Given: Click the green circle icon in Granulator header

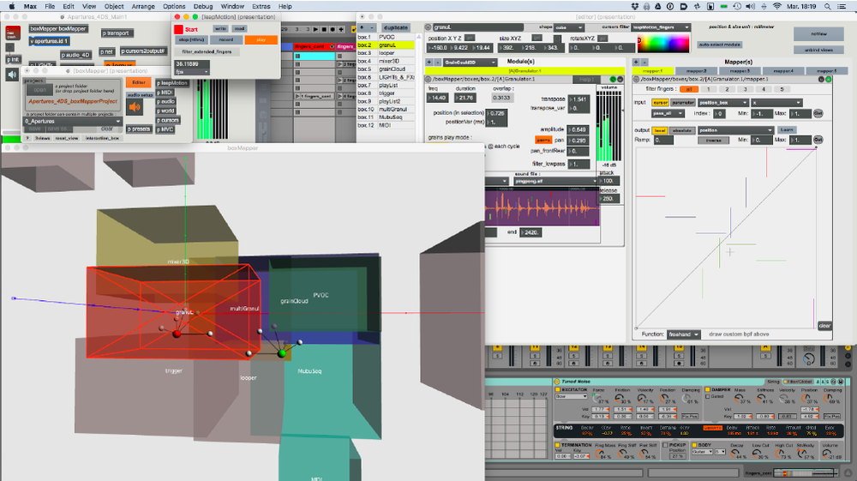Looking at the screenshot, I should (613, 79).
